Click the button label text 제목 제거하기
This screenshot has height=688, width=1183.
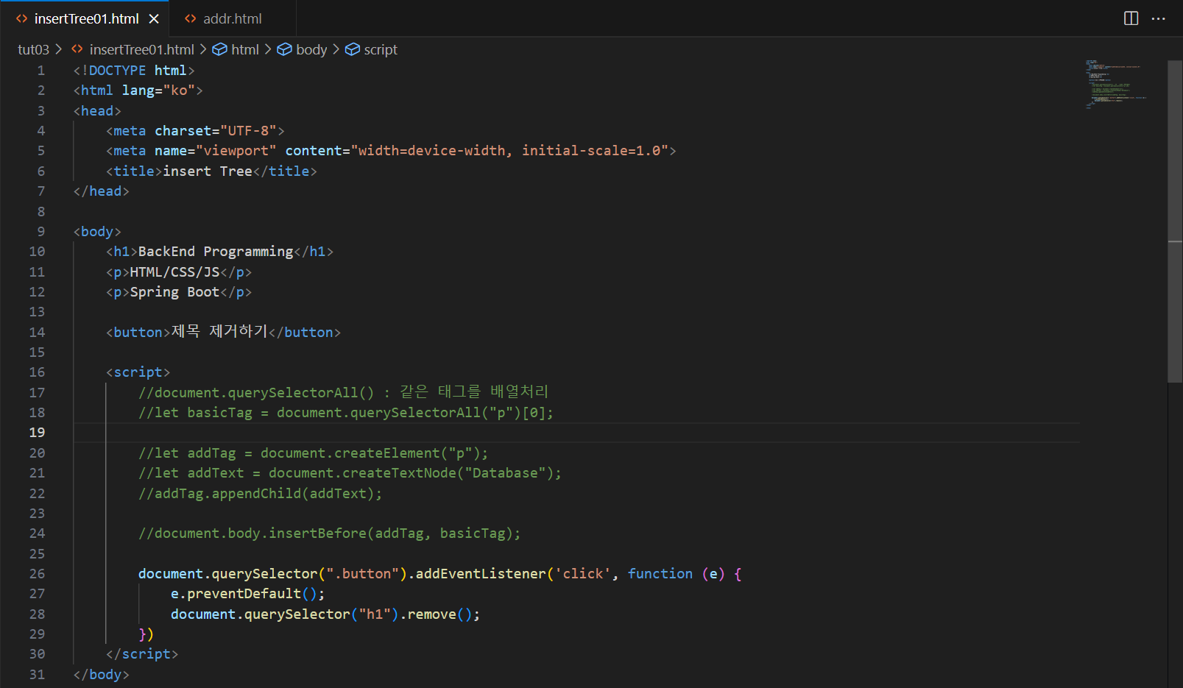tap(219, 332)
